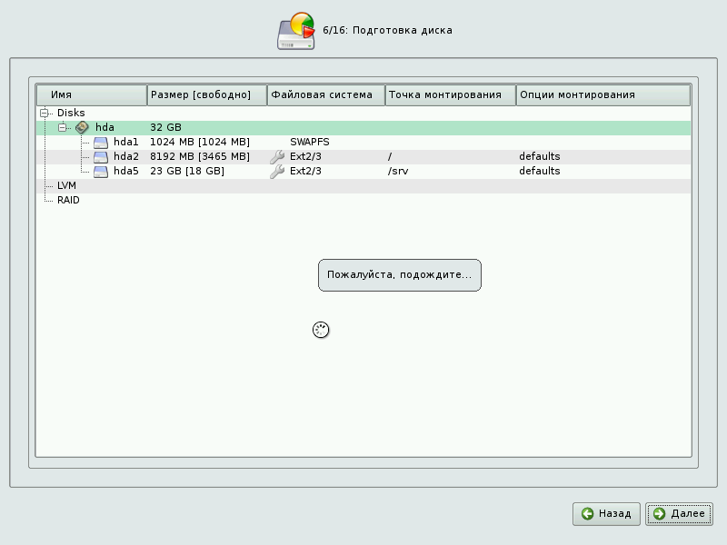
Task: Click the Размер [свободно] column header
Action: (206, 94)
